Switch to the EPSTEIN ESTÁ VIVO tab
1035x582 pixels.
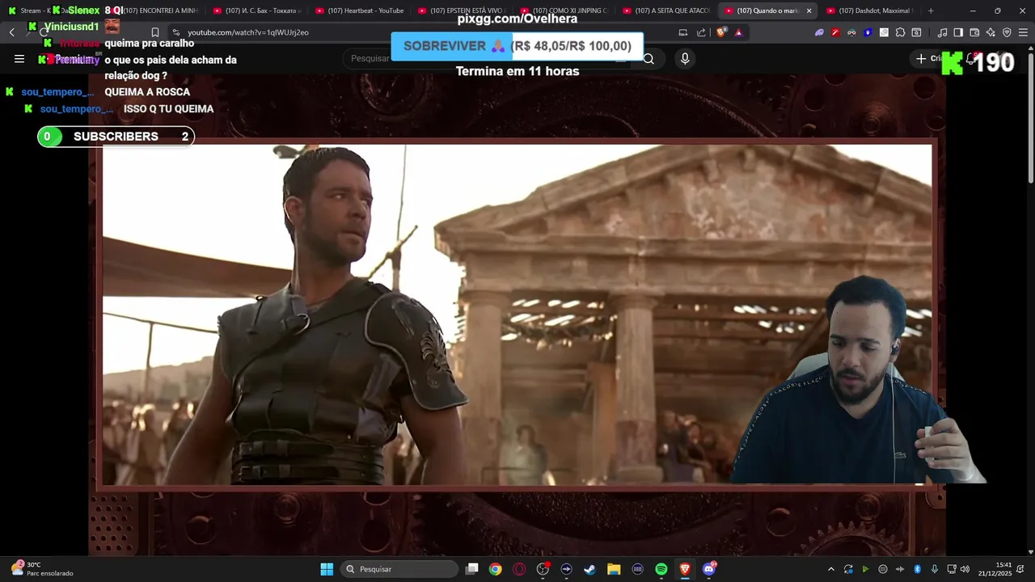462,11
